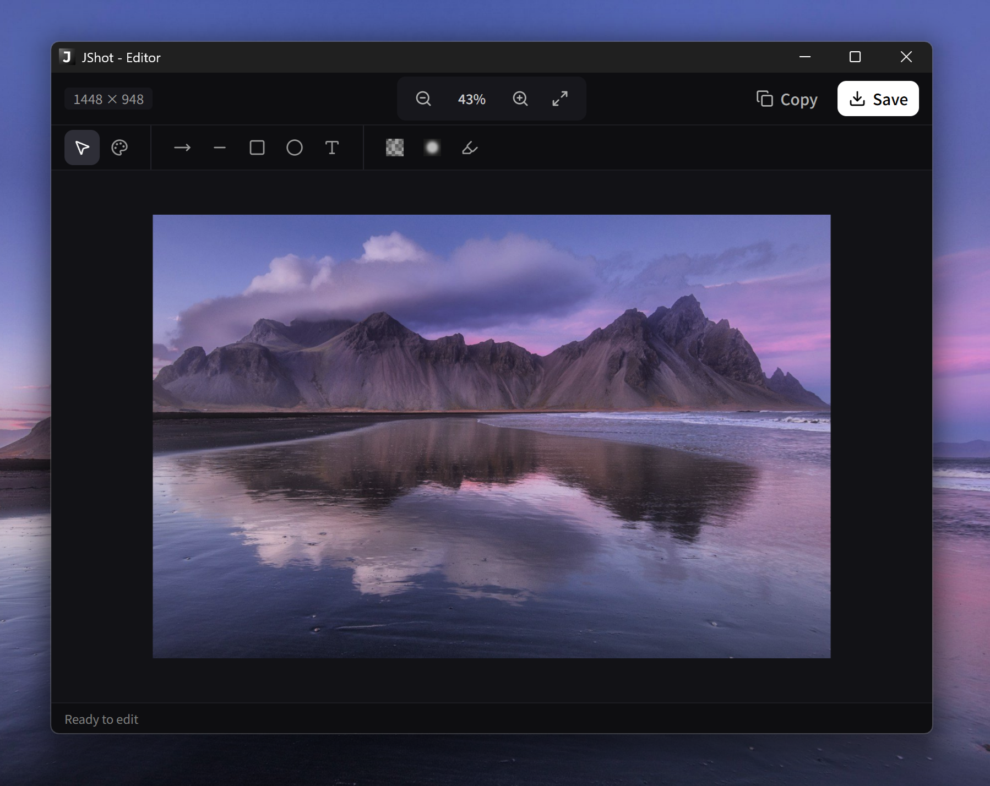Click the Ready to edit status bar

(102, 719)
